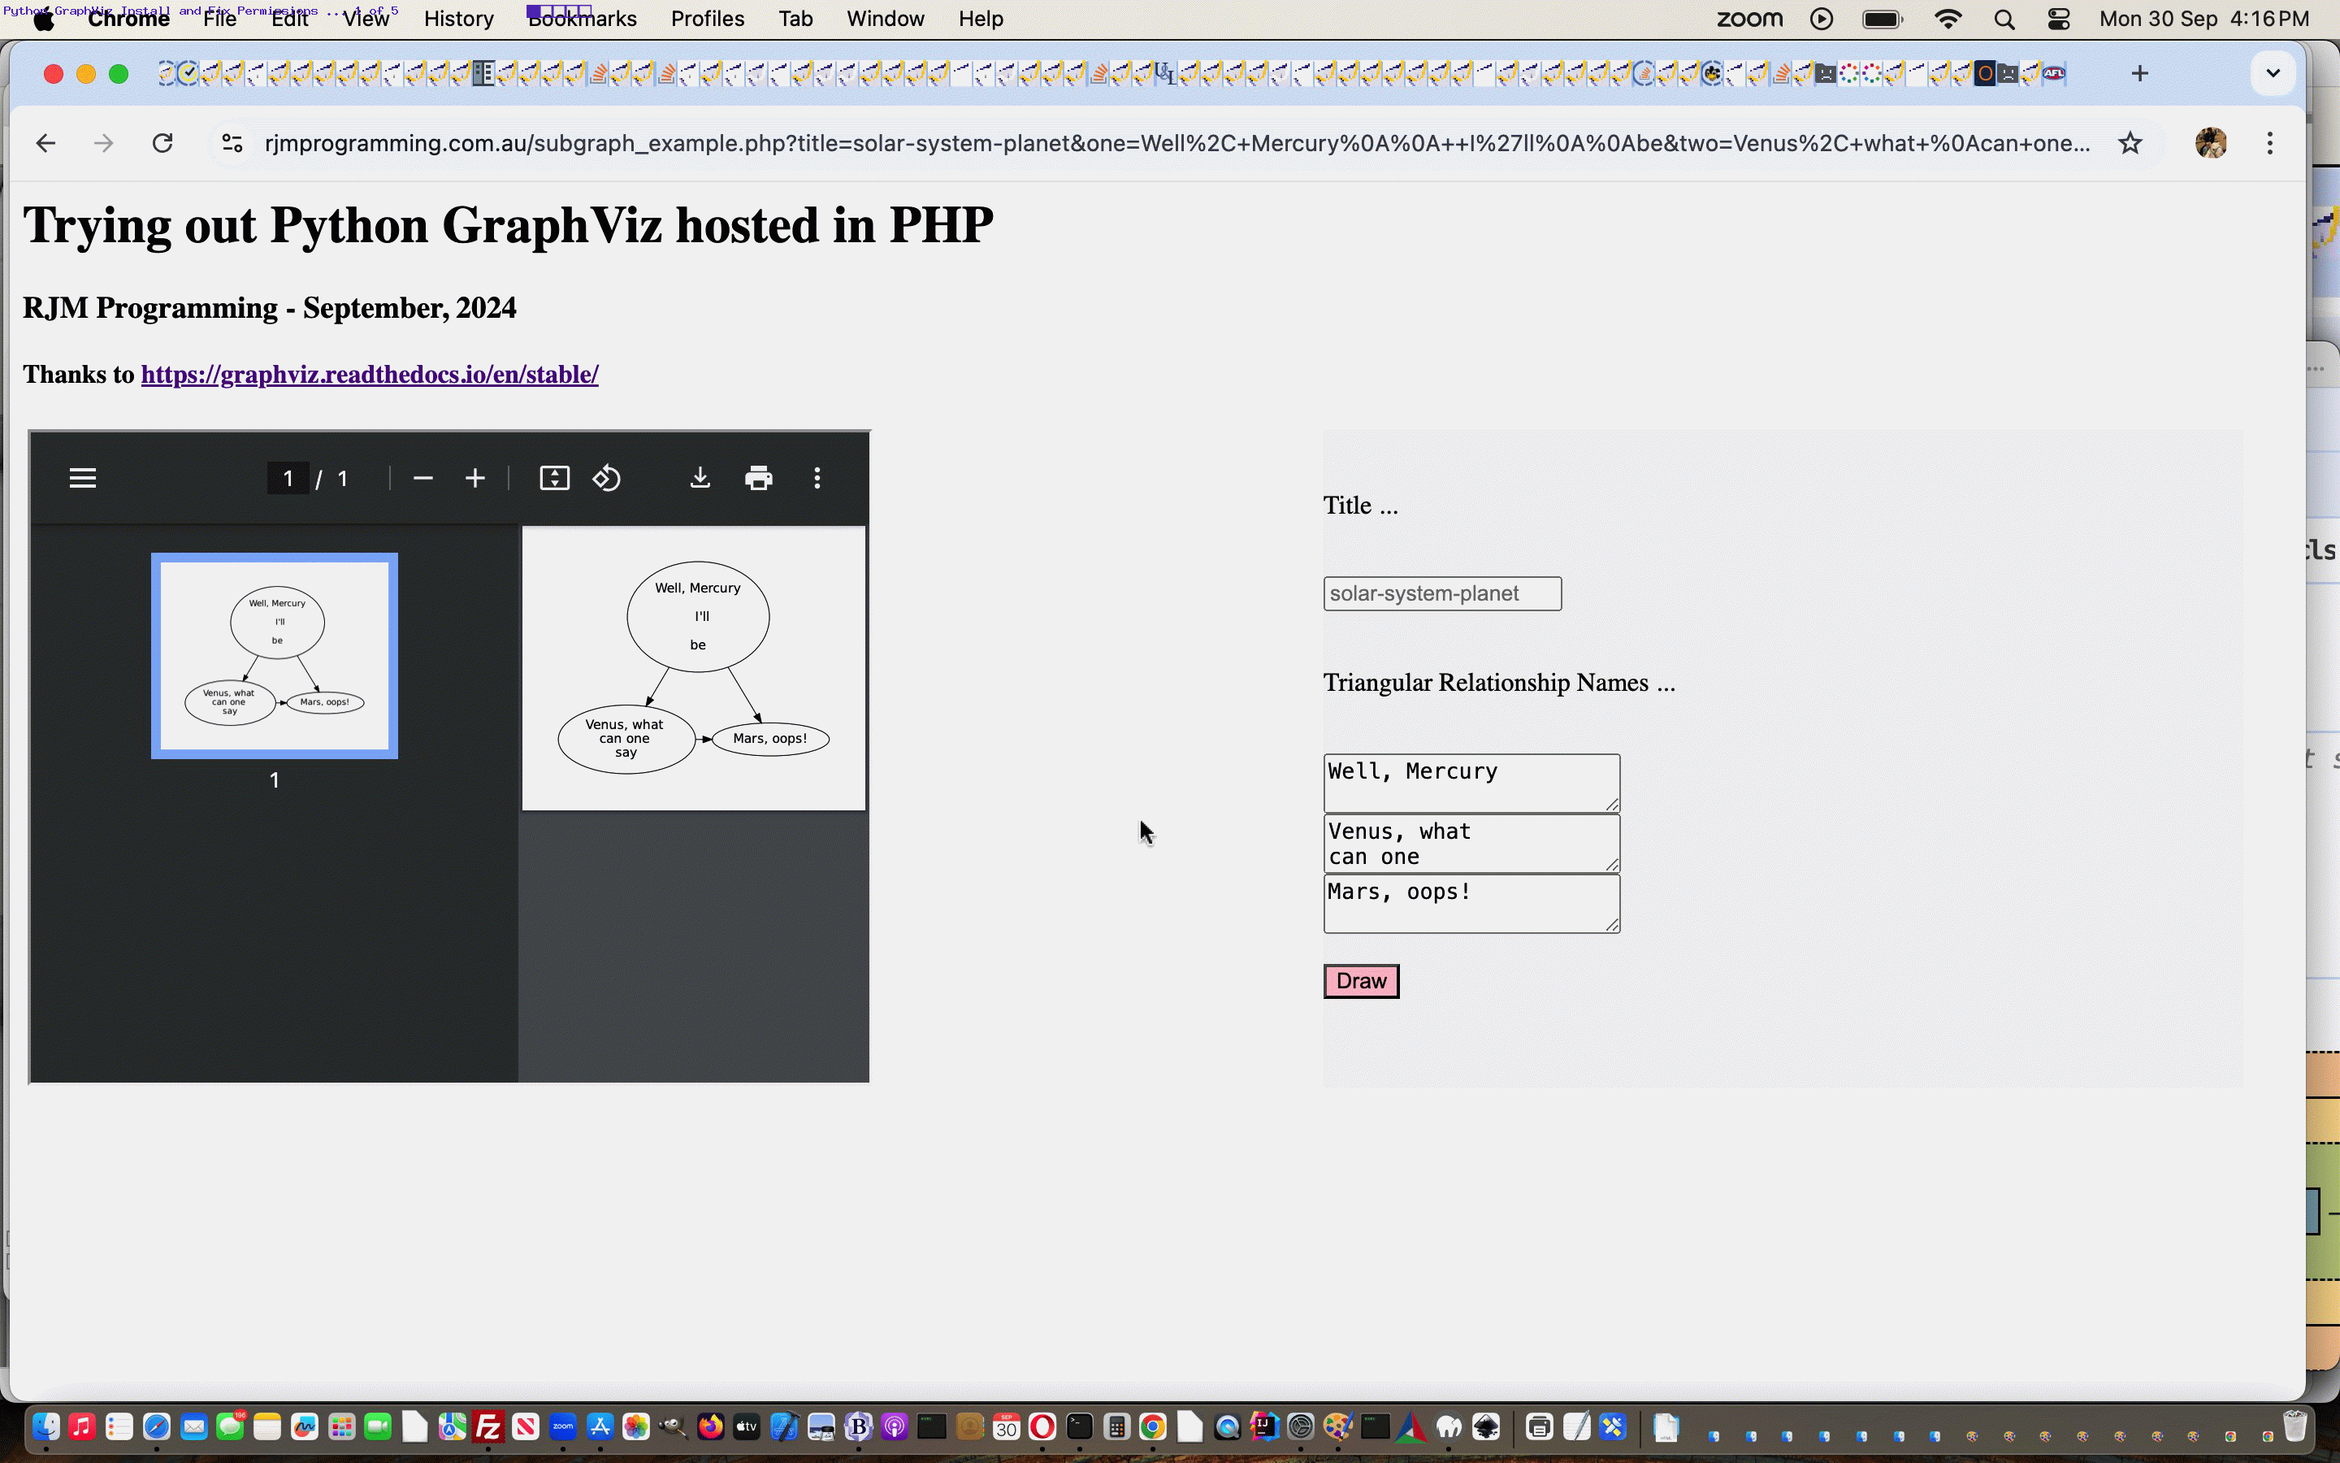Click the zoom out PDF icon

click(x=422, y=479)
